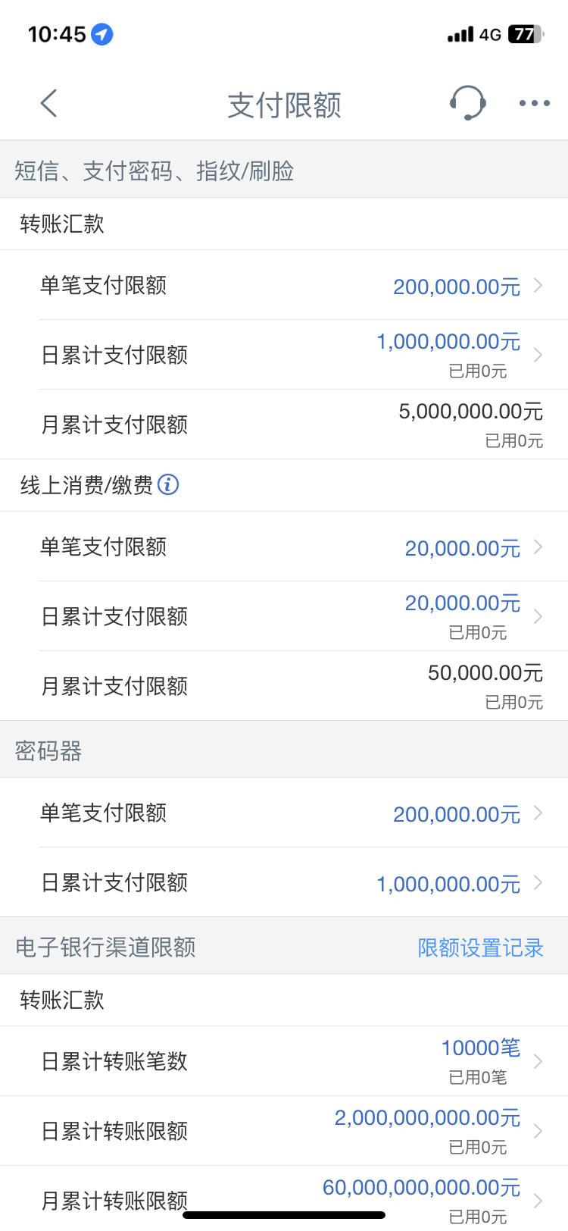The width and height of the screenshot is (568, 1231).
Task: Edit 日累计转账笔数 10000笔 setting
Action: [x=284, y=1061]
